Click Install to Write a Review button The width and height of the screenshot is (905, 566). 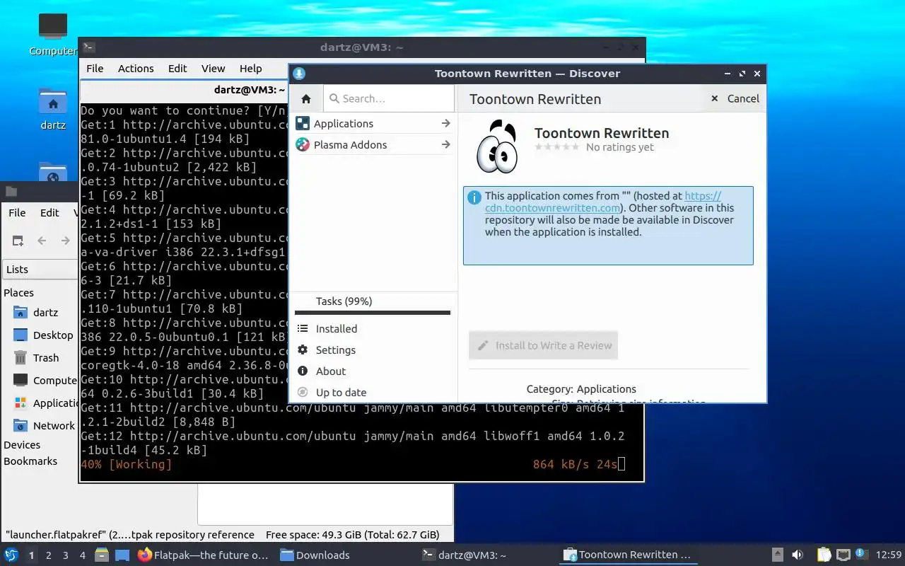tap(543, 345)
